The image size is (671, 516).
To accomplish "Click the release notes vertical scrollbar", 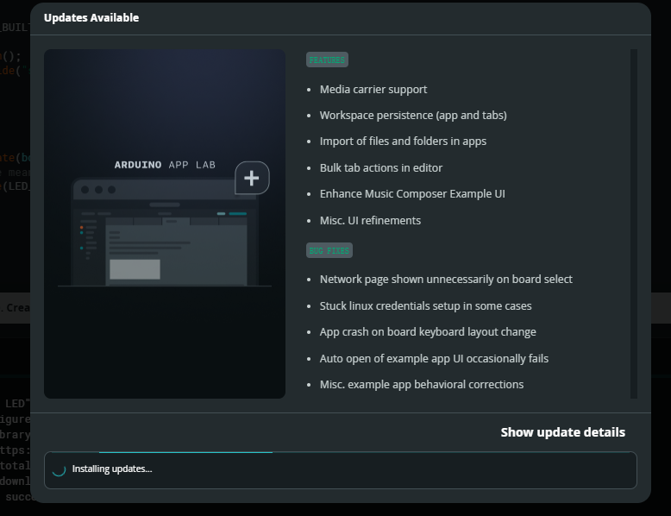I will point(634,223).
